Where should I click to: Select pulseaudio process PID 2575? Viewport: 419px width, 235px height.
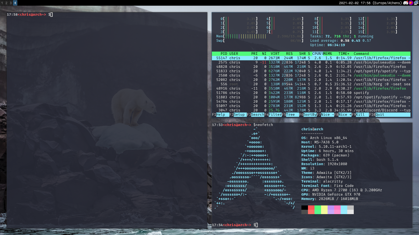click(x=311, y=62)
